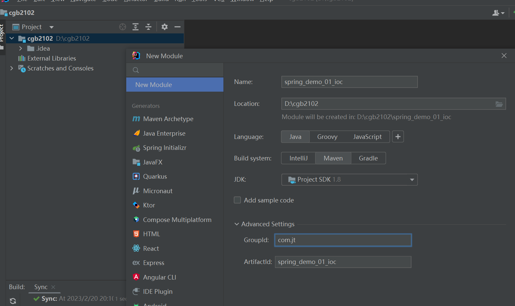Viewport: 515px width, 306px height.
Task: Open the Project view dropdown arrow
Action: (52, 27)
